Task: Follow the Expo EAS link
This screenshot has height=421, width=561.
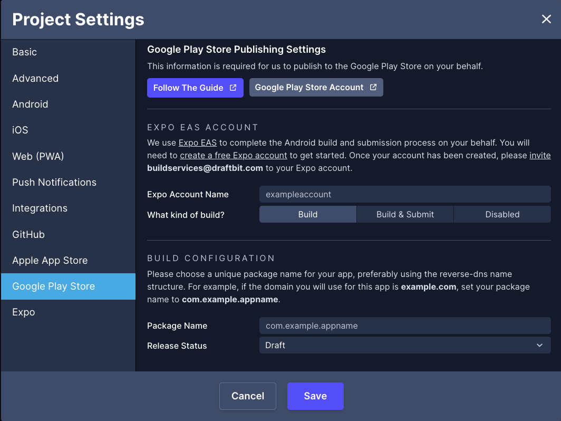Action: (x=198, y=142)
